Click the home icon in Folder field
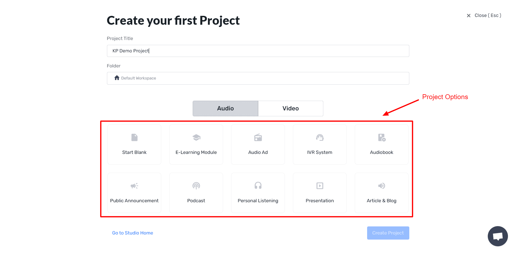 [x=117, y=78]
